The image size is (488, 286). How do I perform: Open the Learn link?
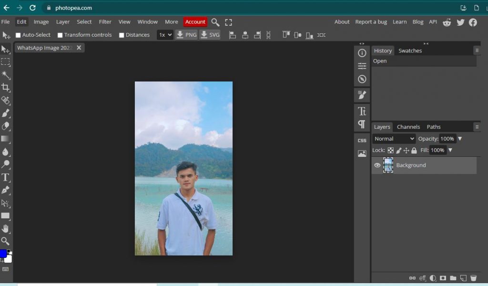tap(400, 22)
